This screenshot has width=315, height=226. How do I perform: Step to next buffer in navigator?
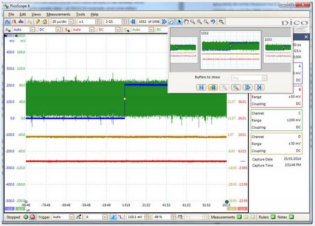pyautogui.click(x=248, y=87)
